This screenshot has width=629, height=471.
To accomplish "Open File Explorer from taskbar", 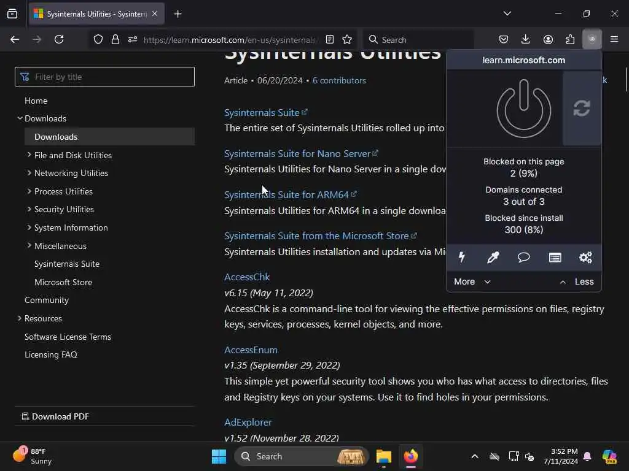I will point(383,456).
